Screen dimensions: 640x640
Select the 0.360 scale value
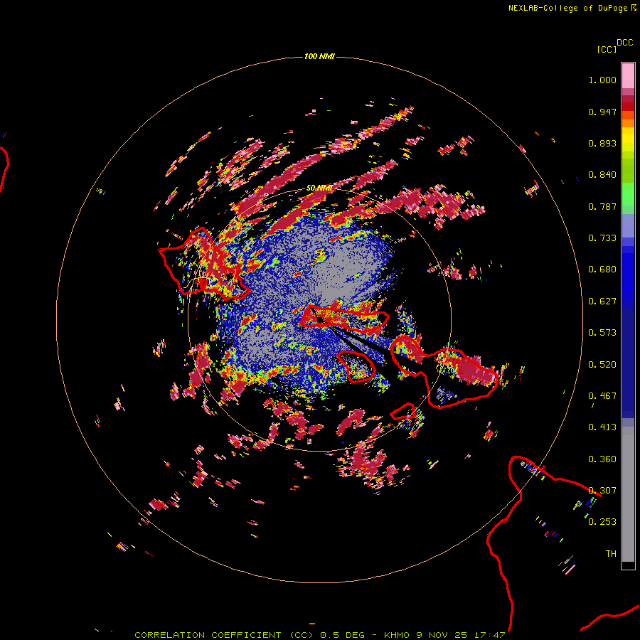(602, 459)
